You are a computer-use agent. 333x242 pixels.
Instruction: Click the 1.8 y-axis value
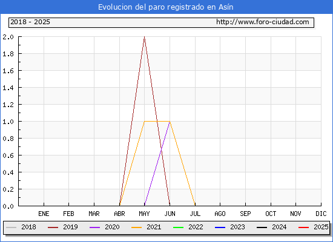[8, 54]
